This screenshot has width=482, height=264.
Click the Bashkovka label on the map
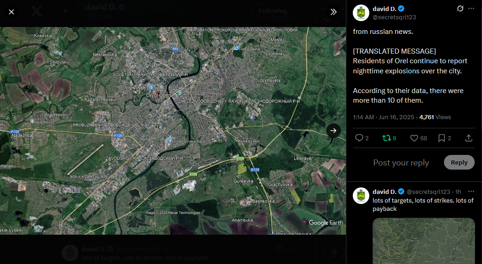(263, 201)
